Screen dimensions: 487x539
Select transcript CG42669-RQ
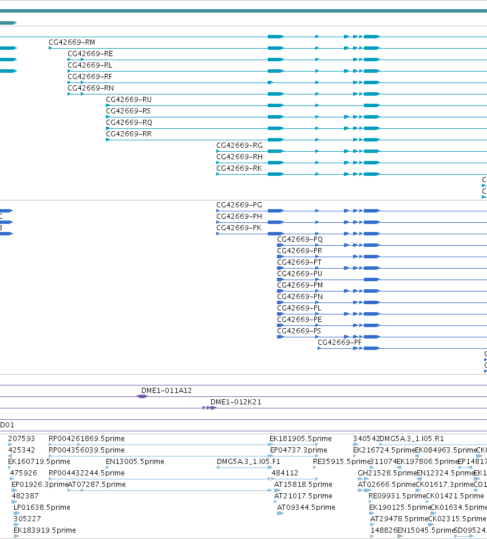[x=129, y=123]
